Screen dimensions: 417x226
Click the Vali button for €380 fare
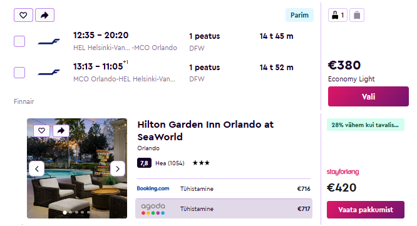(x=368, y=96)
